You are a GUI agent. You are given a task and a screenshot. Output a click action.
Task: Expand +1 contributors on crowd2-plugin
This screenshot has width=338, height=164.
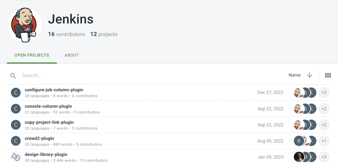pos(324,141)
